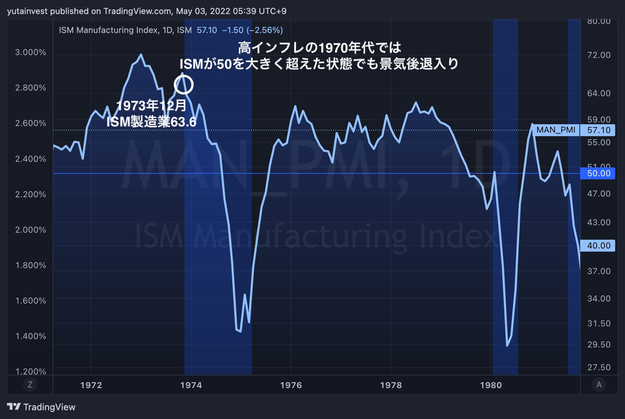This screenshot has height=419, width=625.
Task: Click the 1974 label on time axis
Action: 191,385
